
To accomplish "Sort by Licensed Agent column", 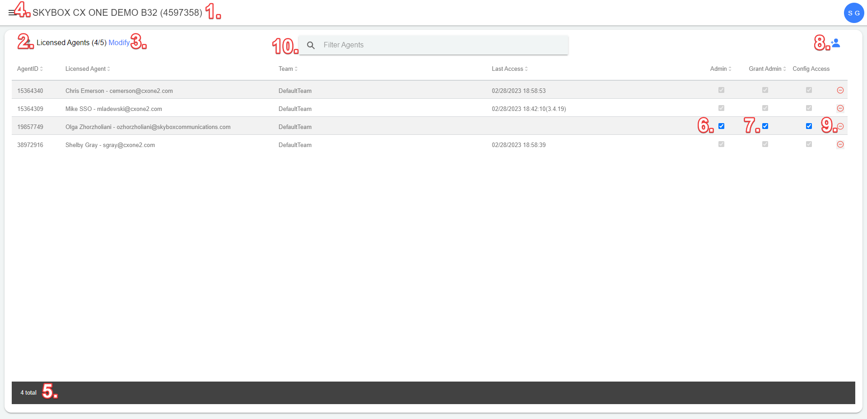I will point(88,69).
